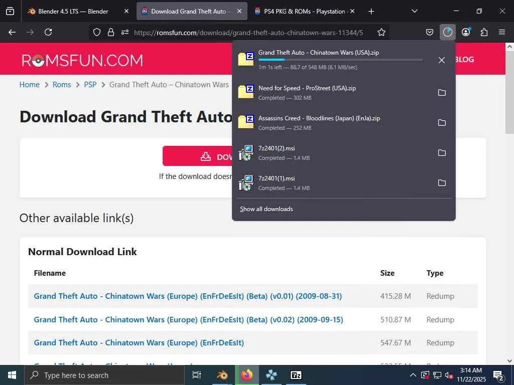Click scrollbar up arrow
Screen dimensions: 514x385
click(x=509, y=47)
